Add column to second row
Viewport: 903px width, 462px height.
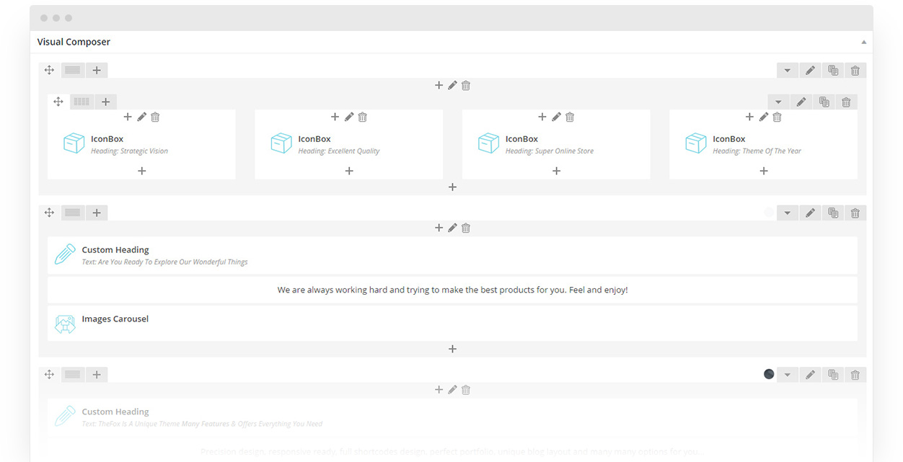[97, 213]
